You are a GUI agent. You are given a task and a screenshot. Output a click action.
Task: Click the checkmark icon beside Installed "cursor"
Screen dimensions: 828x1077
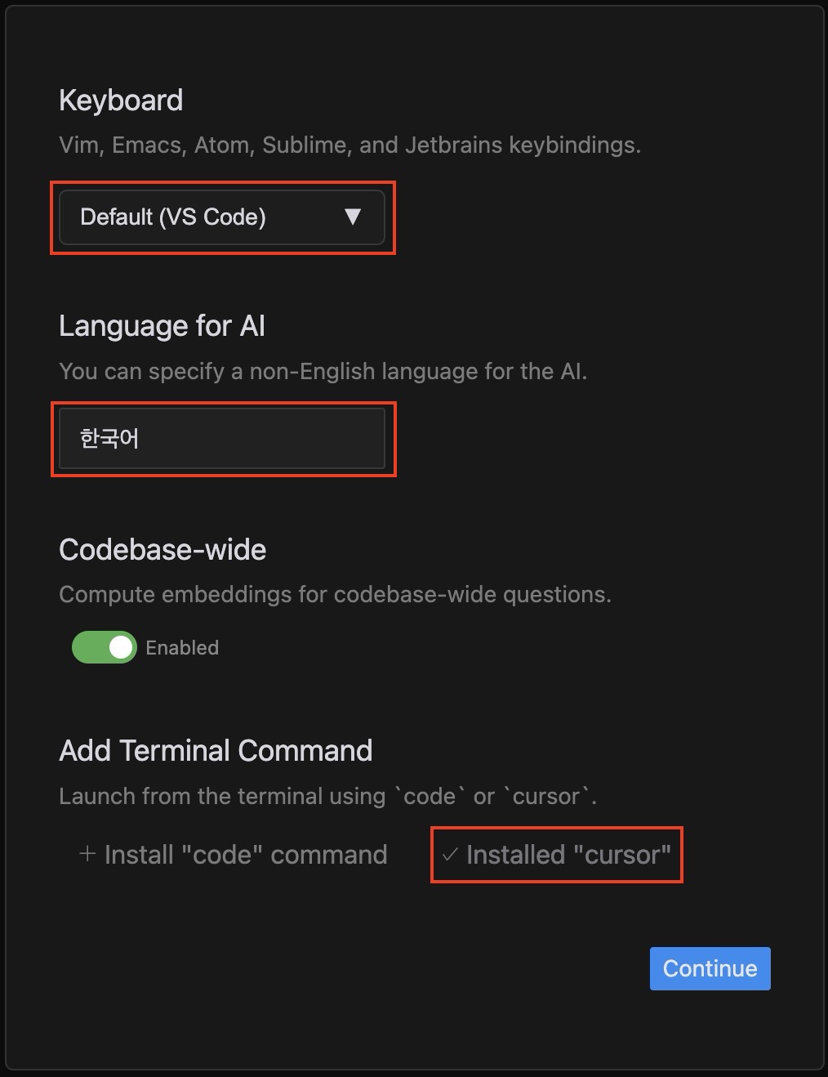(449, 855)
